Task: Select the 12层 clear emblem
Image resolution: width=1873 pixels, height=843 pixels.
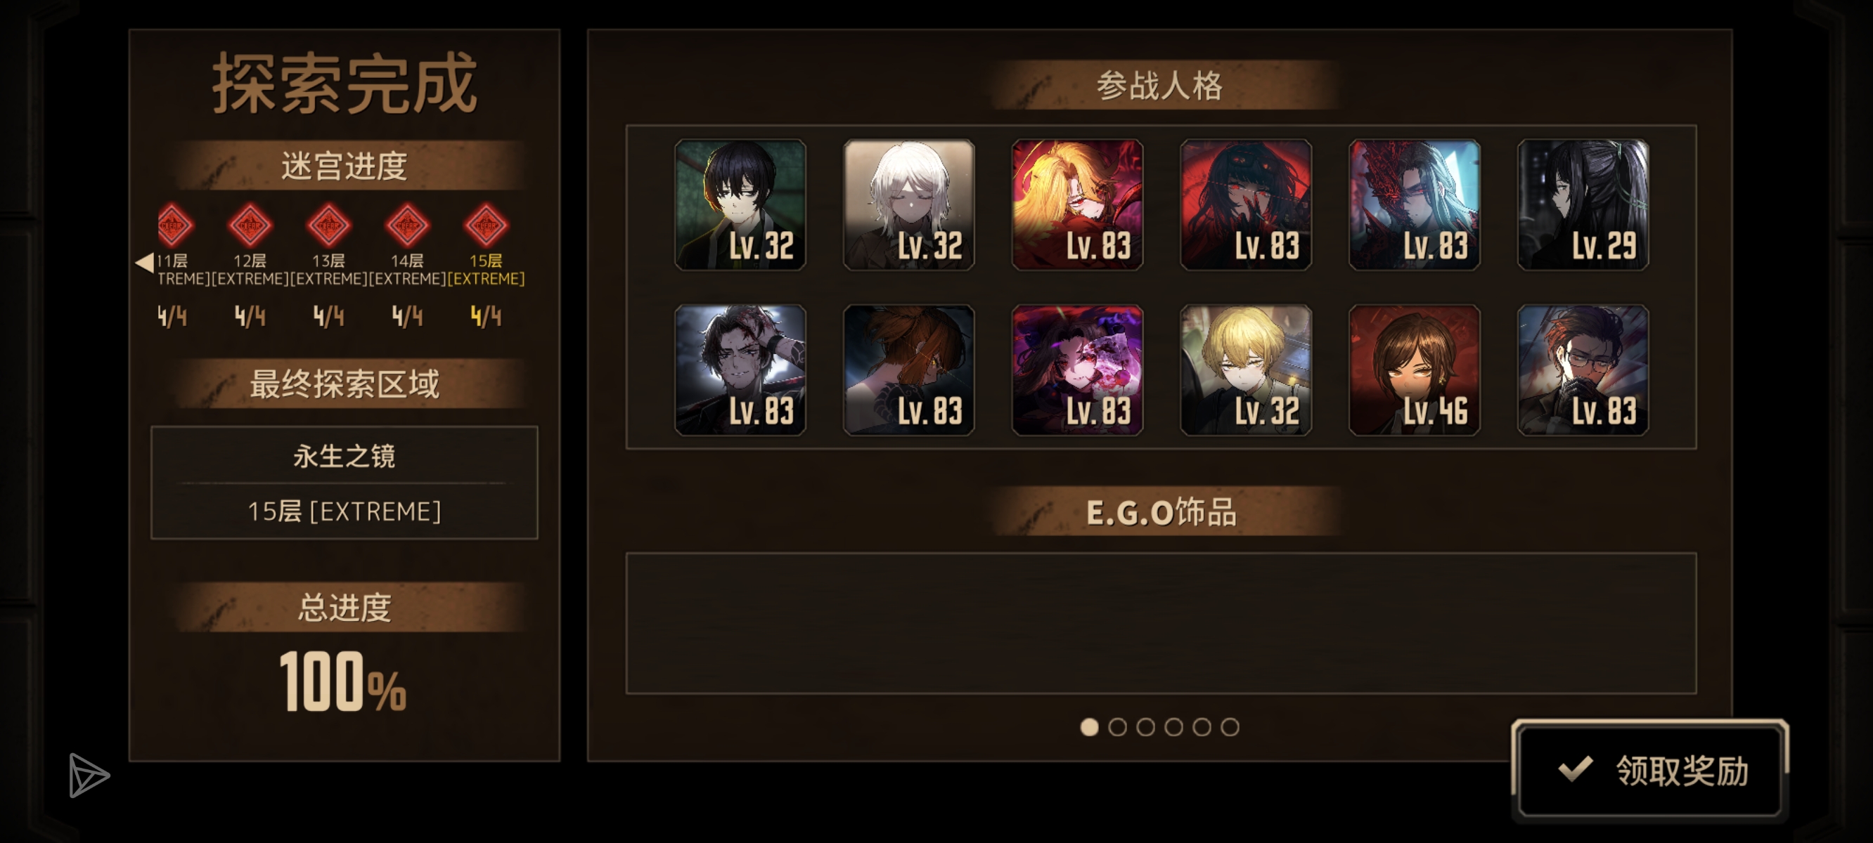Action: tap(250, 226)
